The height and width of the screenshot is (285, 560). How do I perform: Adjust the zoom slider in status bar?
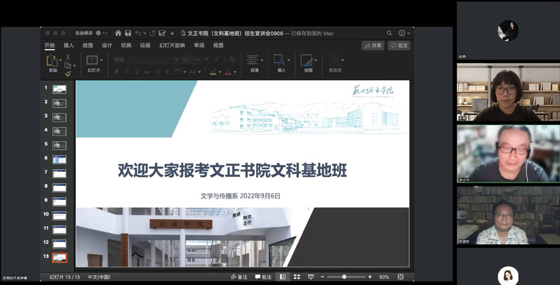pyautogui.click(x=344, y=277)
